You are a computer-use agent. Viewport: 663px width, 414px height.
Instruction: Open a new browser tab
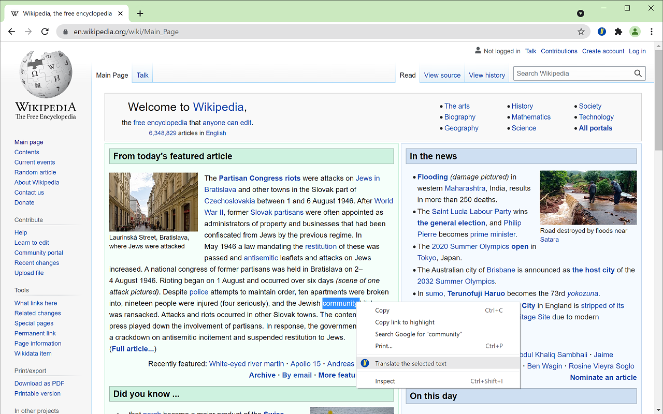coord(140,13)
